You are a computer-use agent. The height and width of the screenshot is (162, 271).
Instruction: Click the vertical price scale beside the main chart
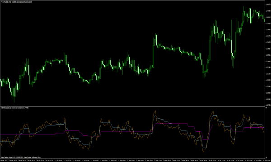(268, 53)
